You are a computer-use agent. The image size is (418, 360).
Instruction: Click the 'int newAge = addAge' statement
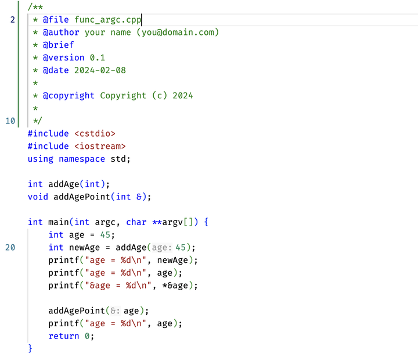pyautogui.click(x=122, y=248)
